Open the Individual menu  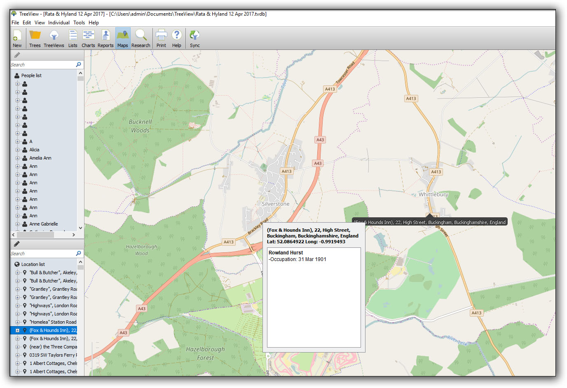[59, 23]
